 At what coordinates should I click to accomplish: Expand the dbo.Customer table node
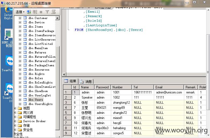point(20,18)
